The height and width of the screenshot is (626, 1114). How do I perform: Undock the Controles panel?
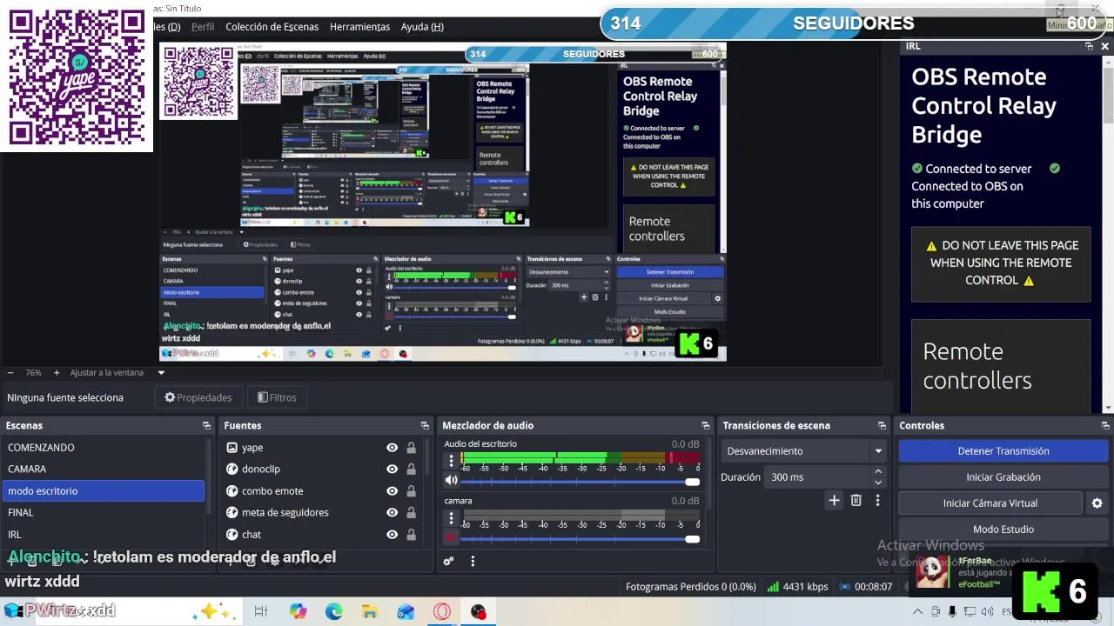click(x=1106, y=425)
